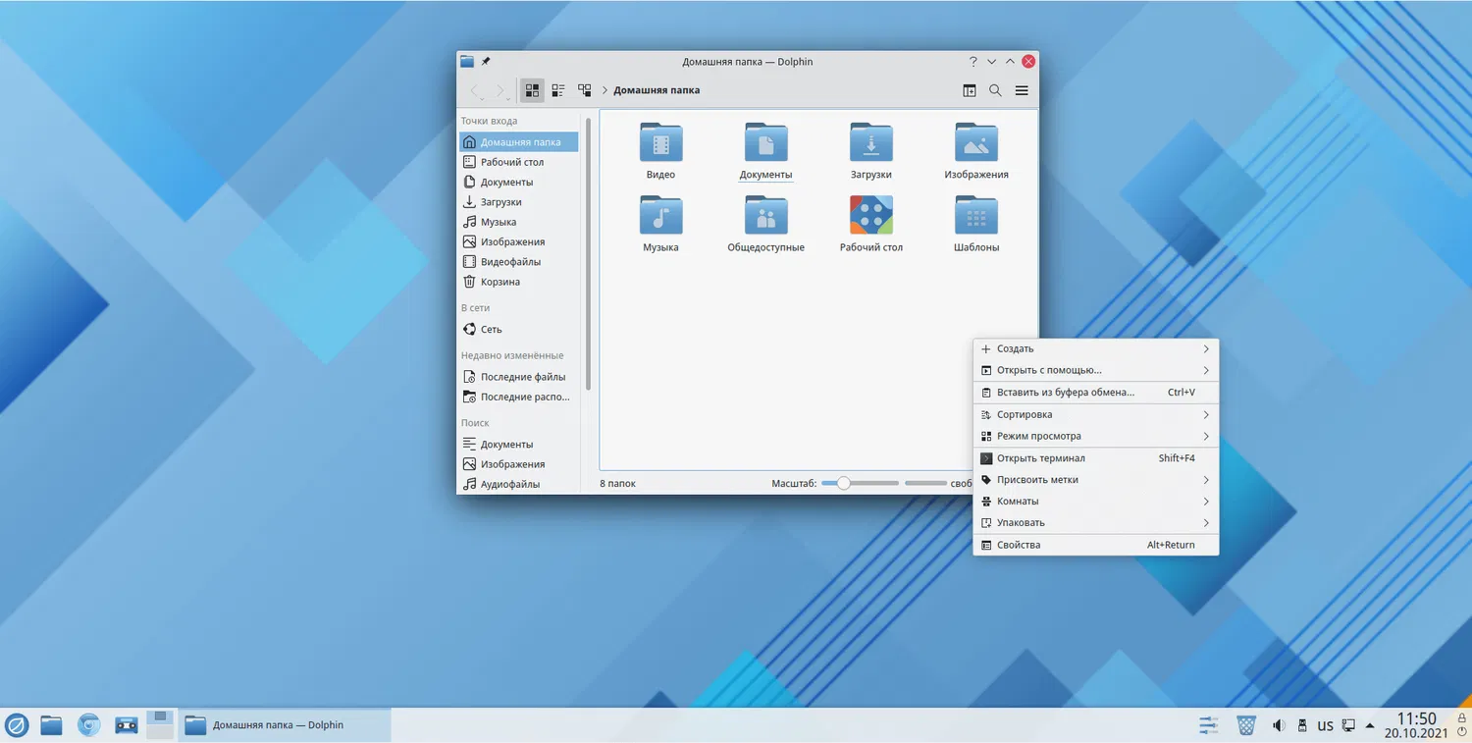Click the Домашняя папка breadcrumb path
The height and width of the screenshot is (743, 1472).
pyautogui.click(x=657, y=90)
